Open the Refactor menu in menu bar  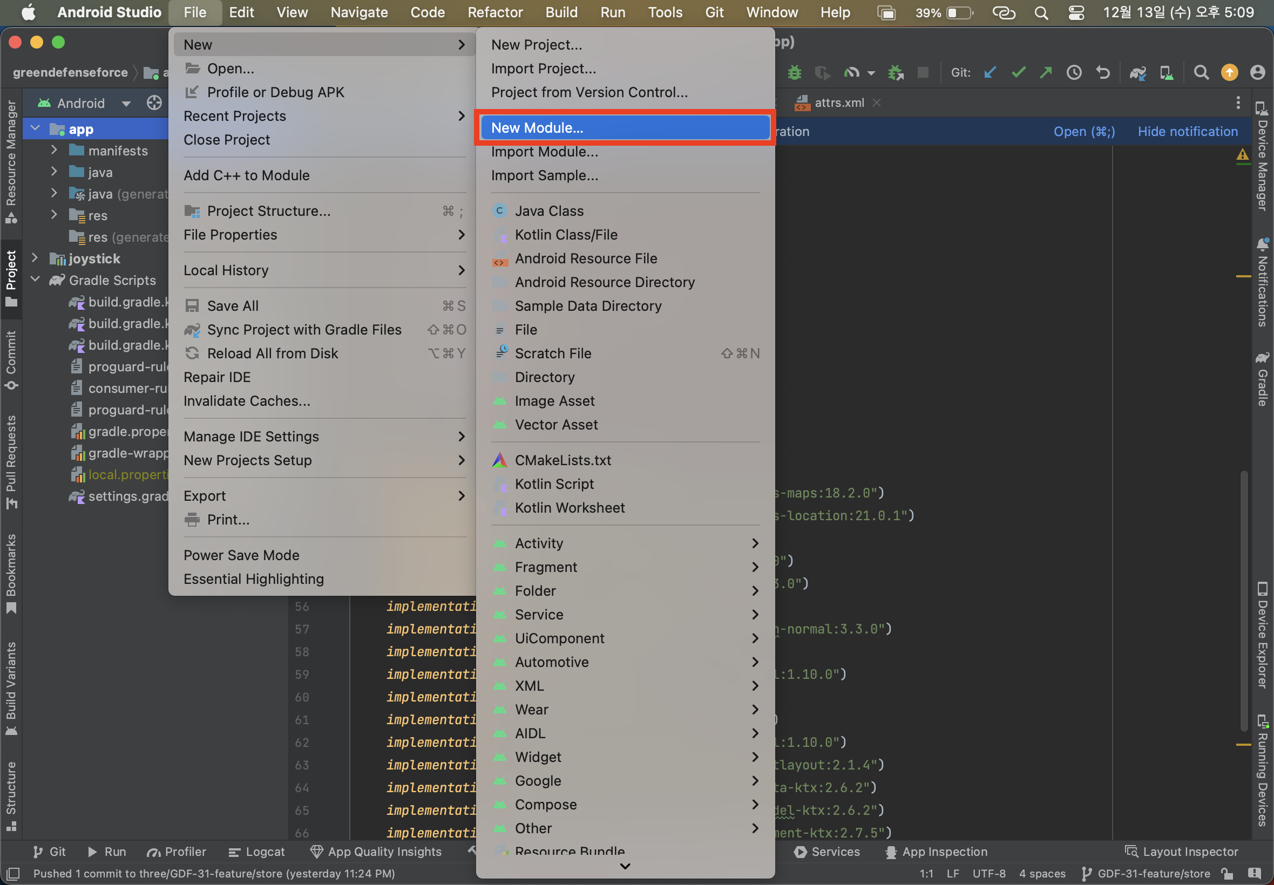coord(494,12)
